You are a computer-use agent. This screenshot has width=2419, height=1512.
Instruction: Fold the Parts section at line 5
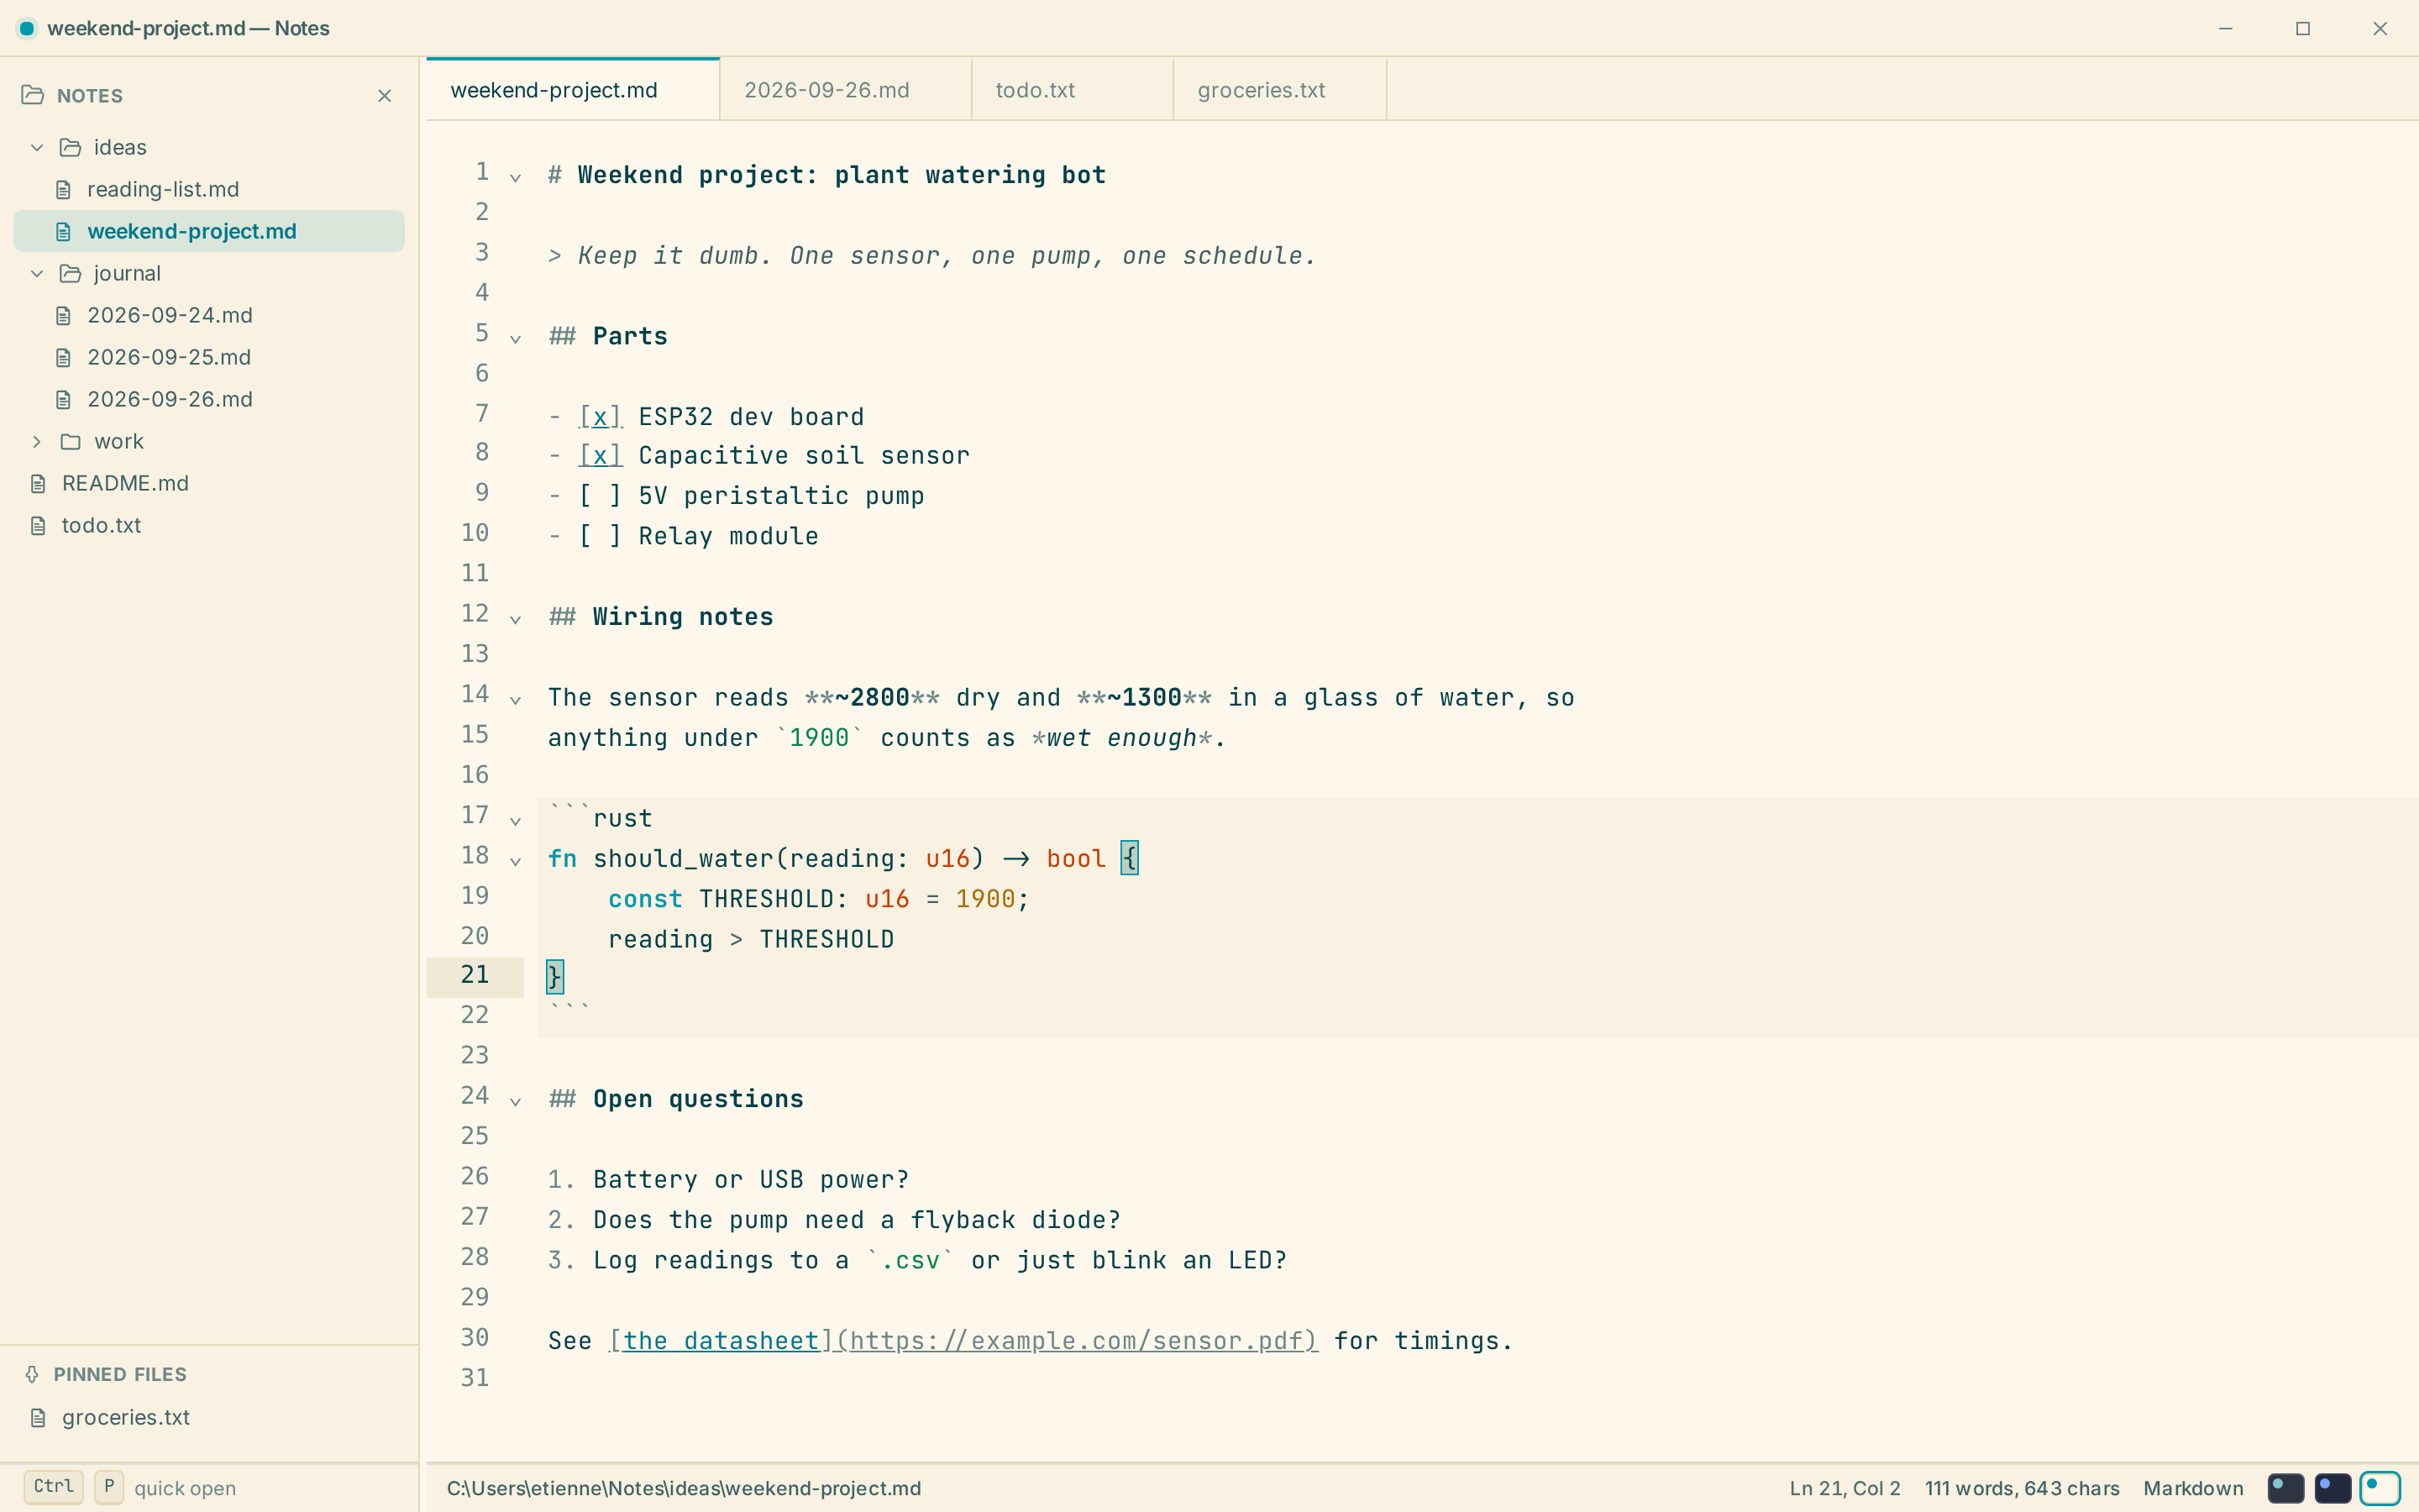click(516, 339)
